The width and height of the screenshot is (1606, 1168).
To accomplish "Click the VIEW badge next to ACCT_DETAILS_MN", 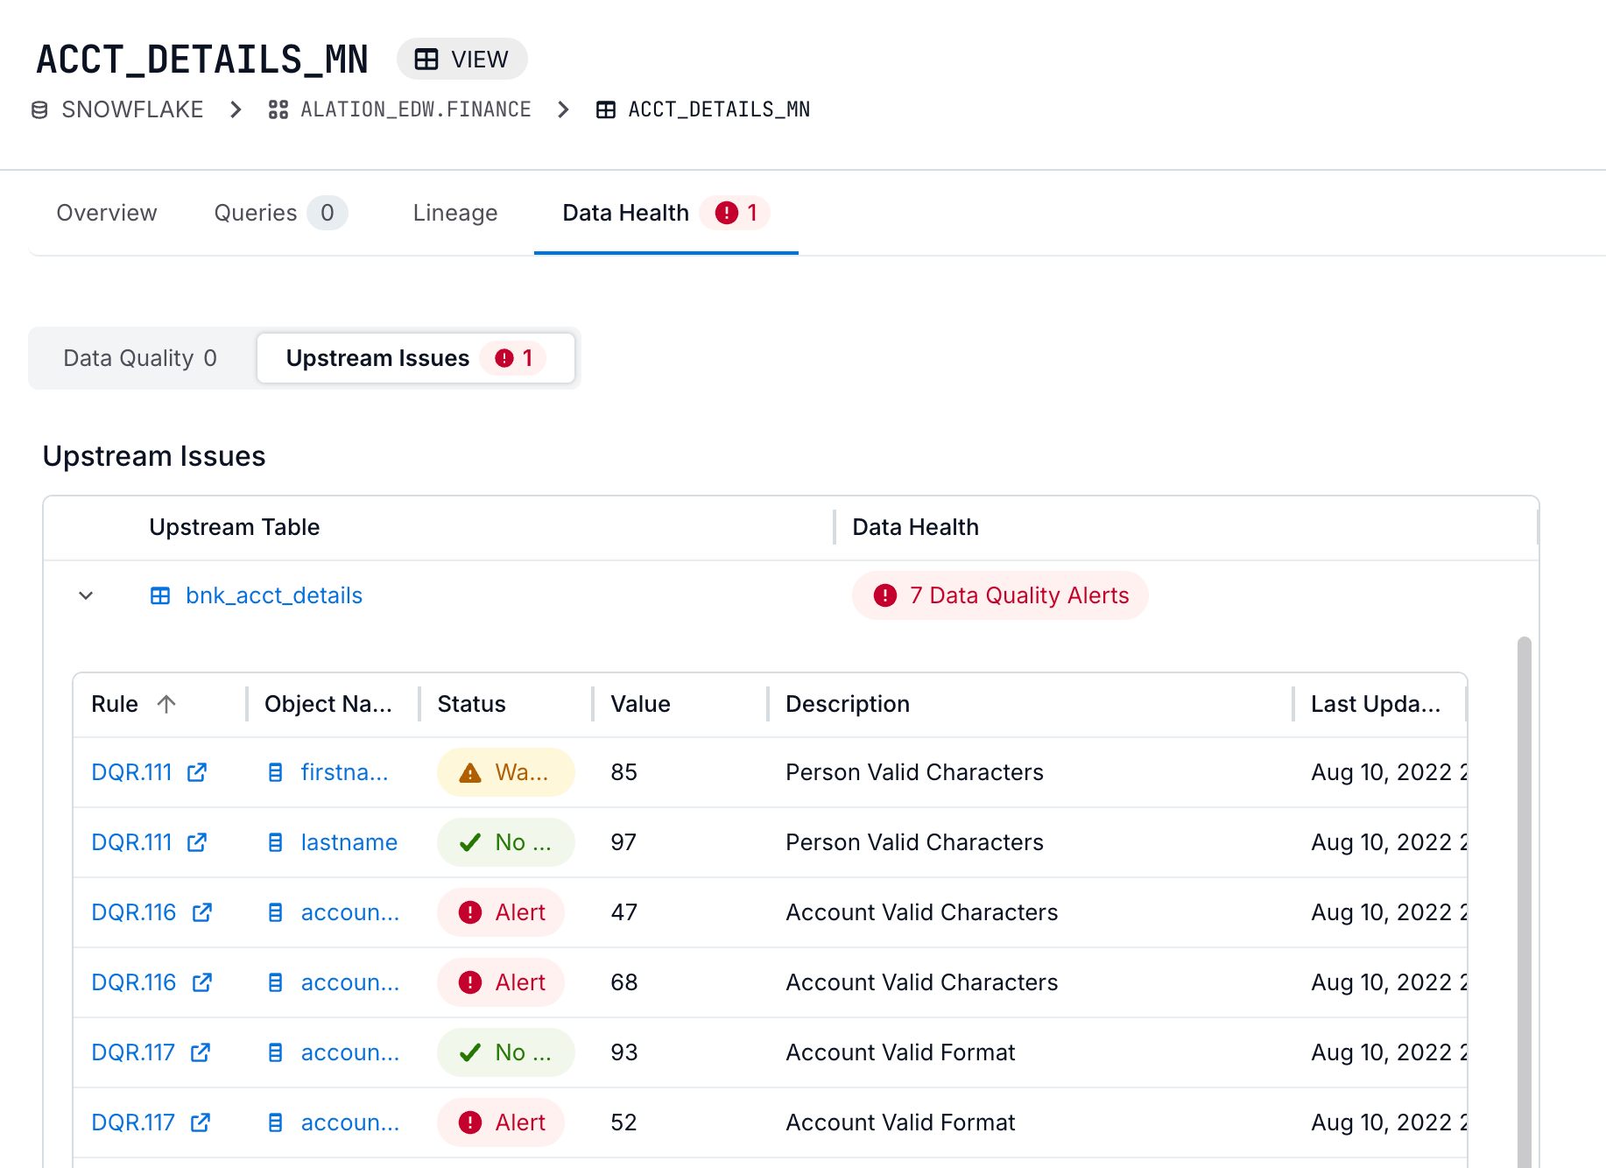I will point(462,59).
